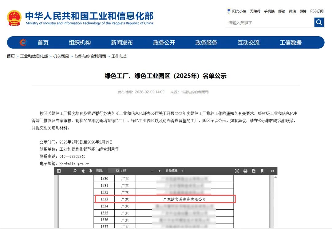Toggle the PDF viewer sidebar

pyautogui.click(x=59, y=171)
